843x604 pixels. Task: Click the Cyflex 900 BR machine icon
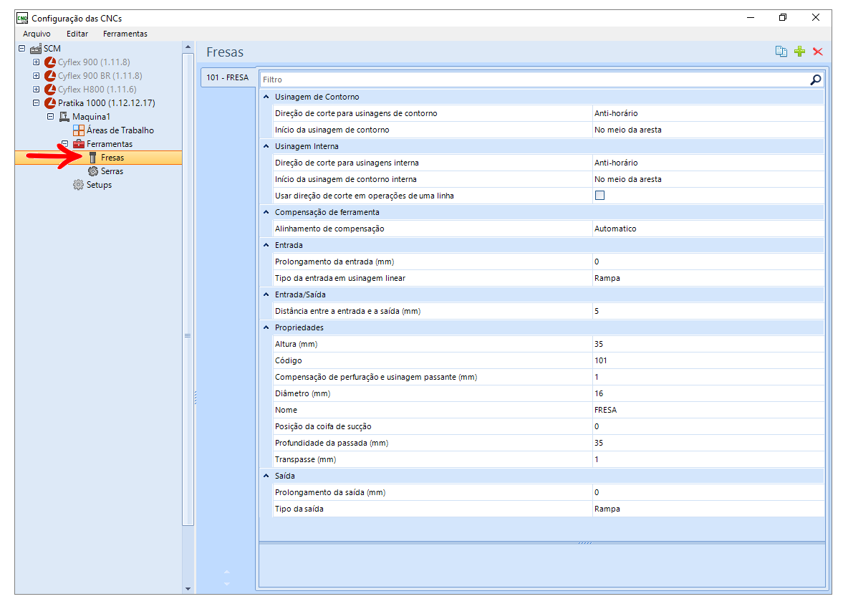(x=50, y=76)
